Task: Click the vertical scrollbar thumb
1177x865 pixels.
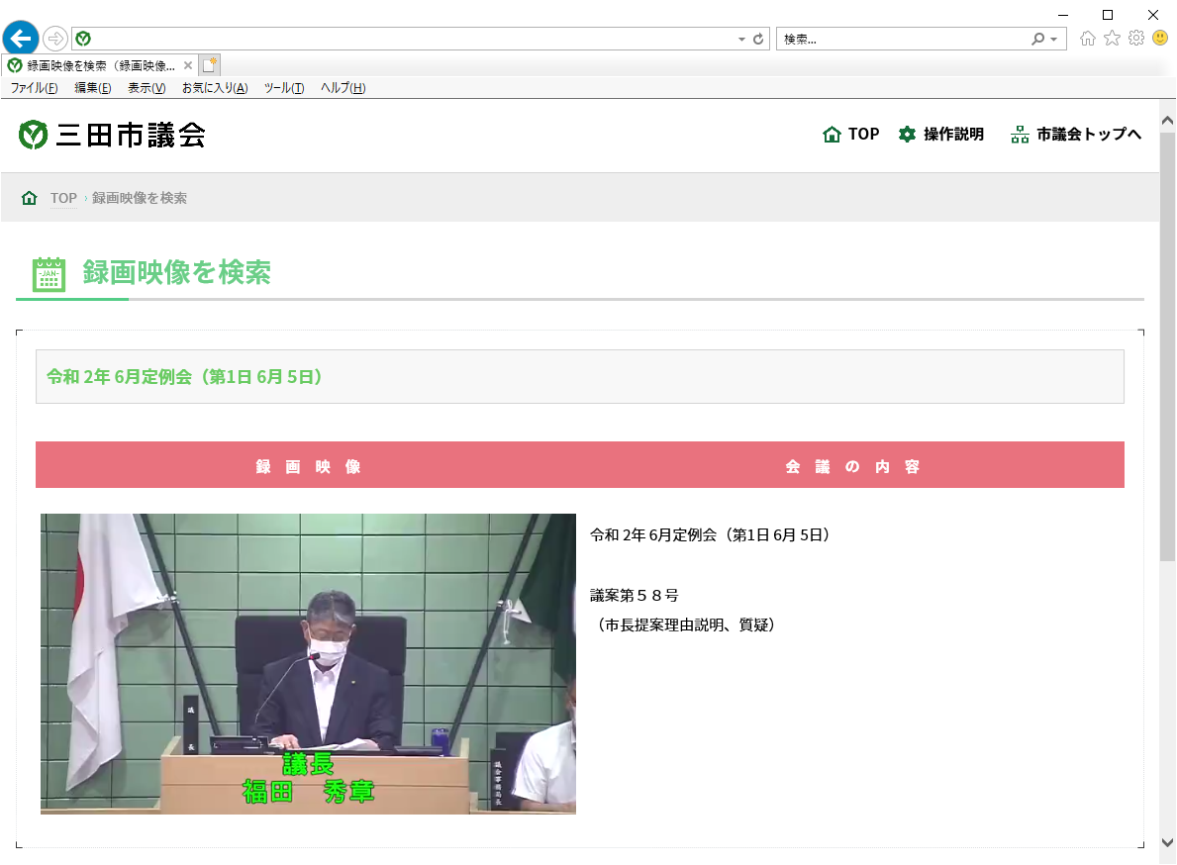Action: (x=1167, y=346)
